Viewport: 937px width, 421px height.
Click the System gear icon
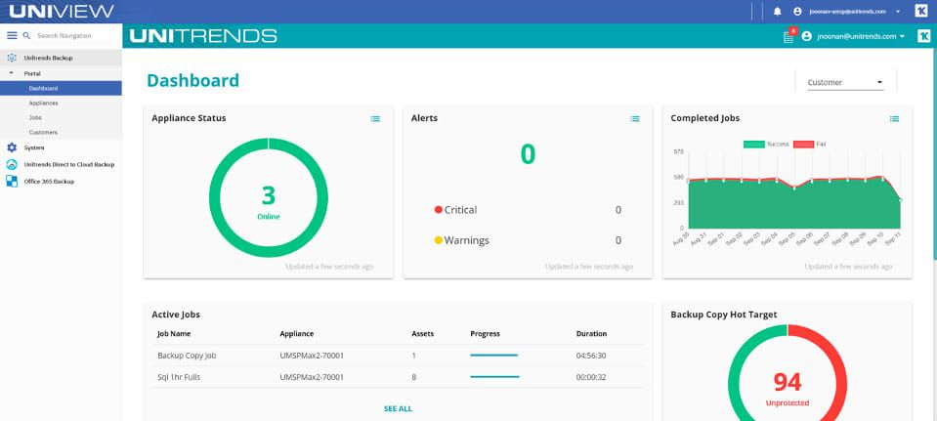12,147
